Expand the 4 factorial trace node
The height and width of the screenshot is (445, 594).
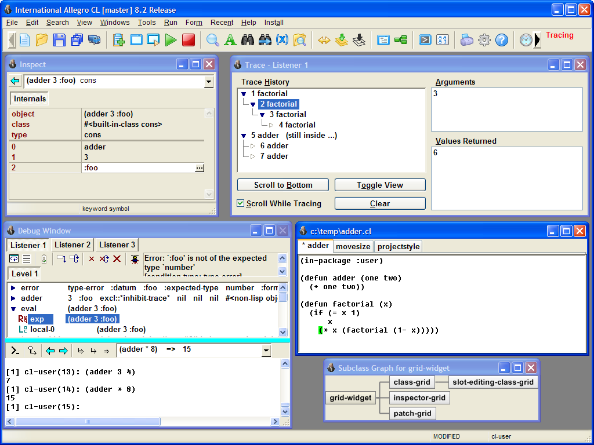coord(271,125)
